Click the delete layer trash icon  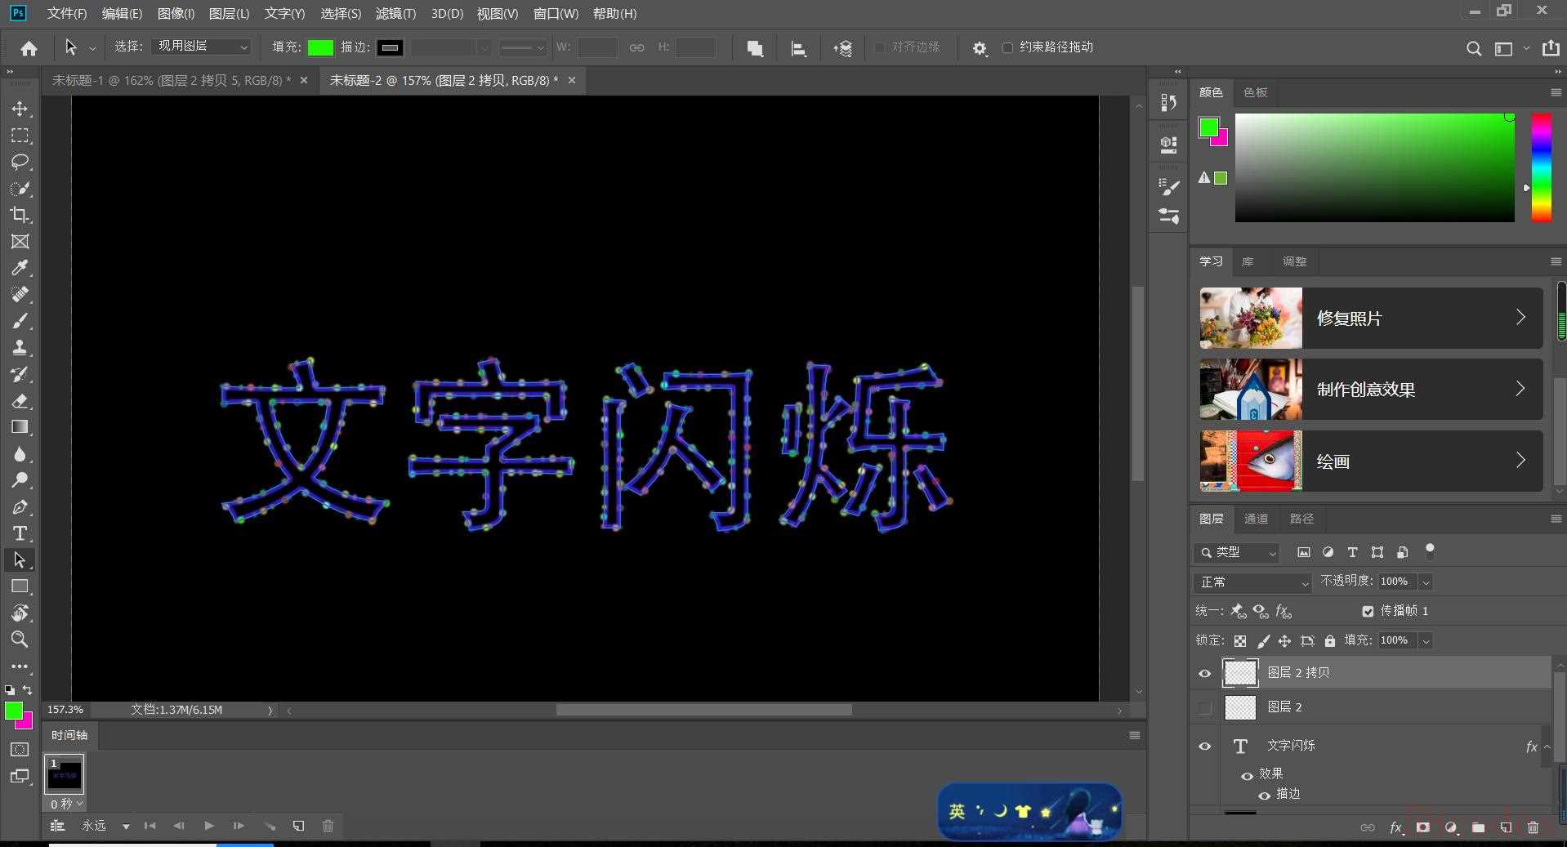(1533, 827)
